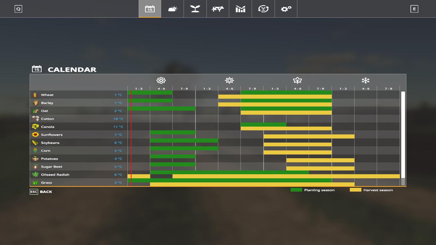Click the yellow Harvest season swatch
436x245 pixels.
[x=355, y=190]
